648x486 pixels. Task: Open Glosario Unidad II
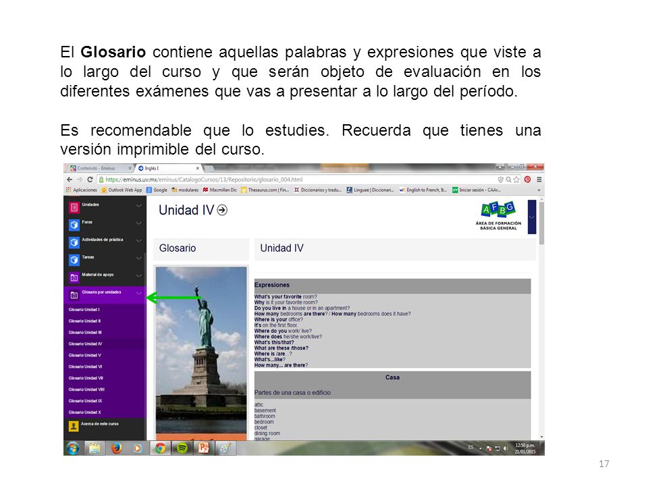point(85,321)
